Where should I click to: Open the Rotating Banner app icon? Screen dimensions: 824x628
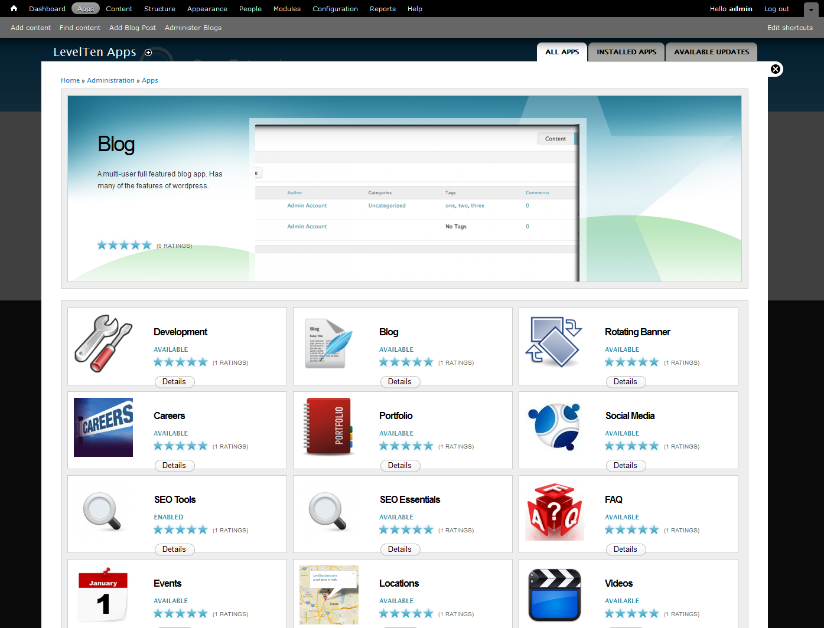click(554, 342)
